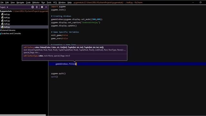Open tut4.py in project tree
The width and height of the screenshot is (206, 116).
(7, 17)
